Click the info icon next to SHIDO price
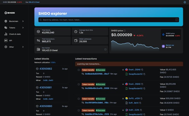This screenshot has width=189, height=116. coord(125,31)
